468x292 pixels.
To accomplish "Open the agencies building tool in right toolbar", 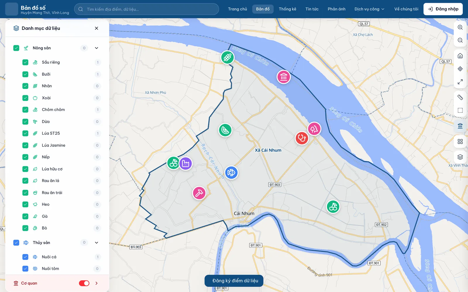I will (460, 126).
